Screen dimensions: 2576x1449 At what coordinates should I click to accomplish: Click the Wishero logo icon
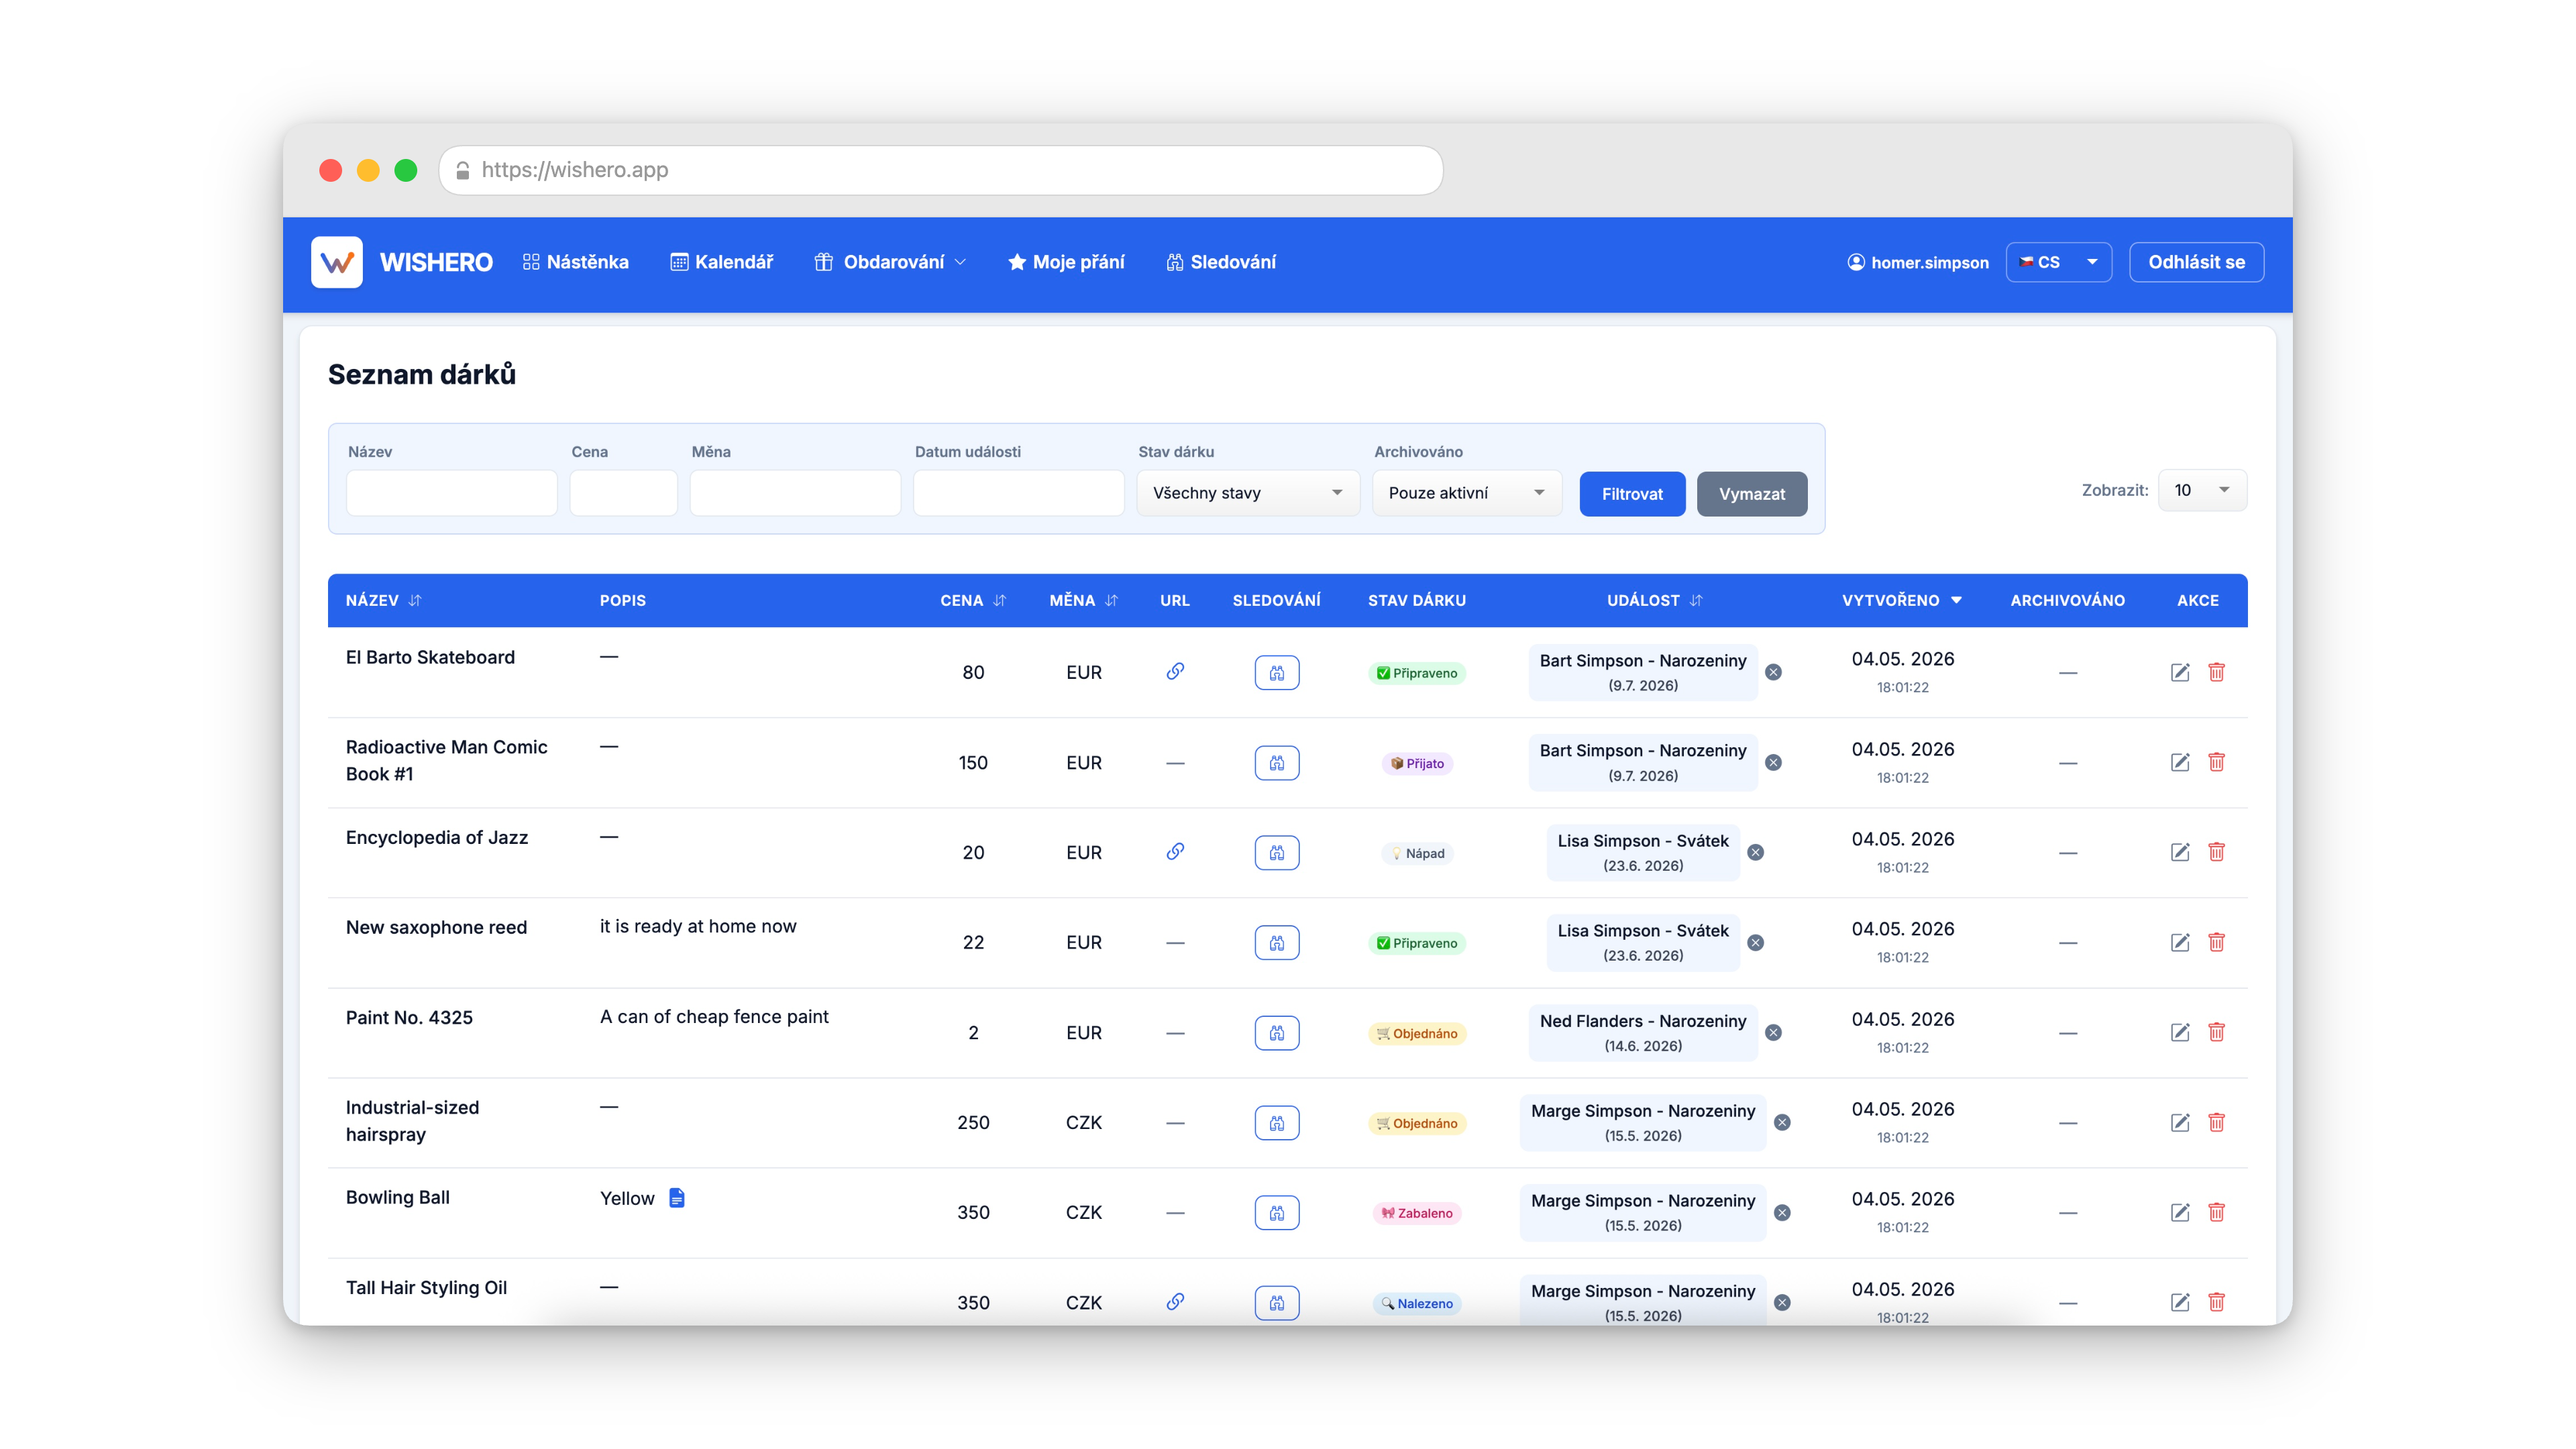336,262
